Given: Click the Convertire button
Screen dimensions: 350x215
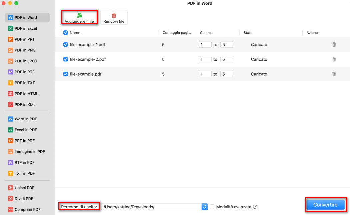Looking at the screenshot, I should point(325,205).
